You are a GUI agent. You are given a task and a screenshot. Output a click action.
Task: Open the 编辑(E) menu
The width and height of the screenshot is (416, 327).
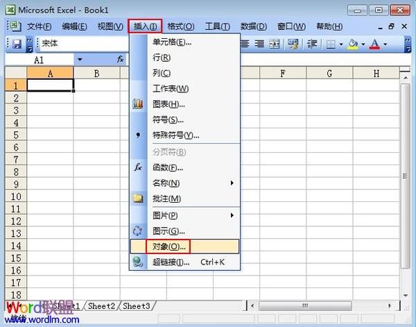(x=75, y=26)
